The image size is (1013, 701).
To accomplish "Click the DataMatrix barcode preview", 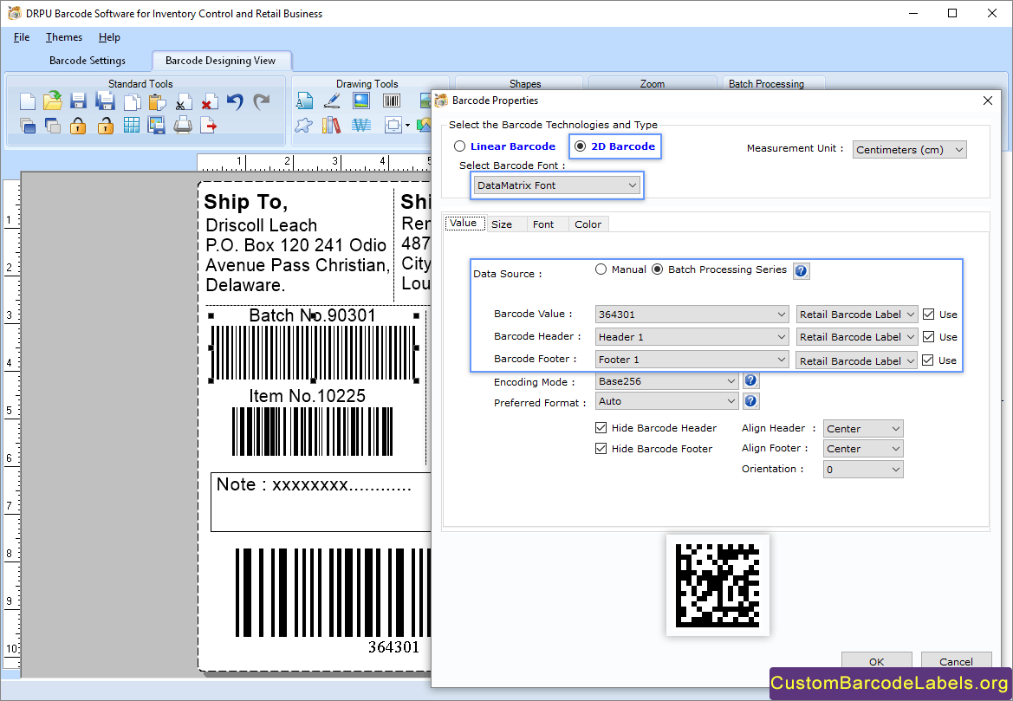I will tap(718, 586).
